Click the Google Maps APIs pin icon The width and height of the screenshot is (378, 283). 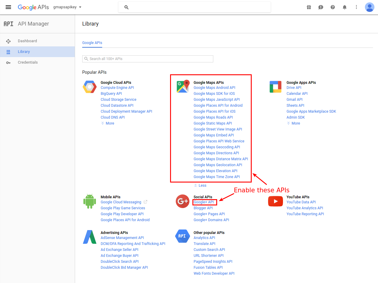[183, 87]
